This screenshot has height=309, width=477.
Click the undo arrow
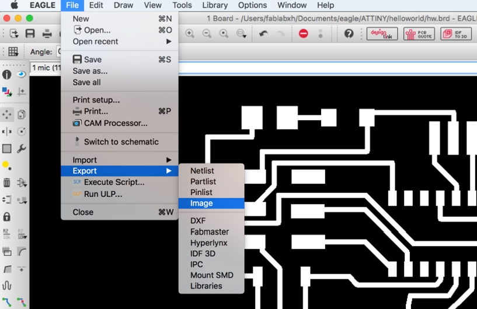click(x=263, y=33)
